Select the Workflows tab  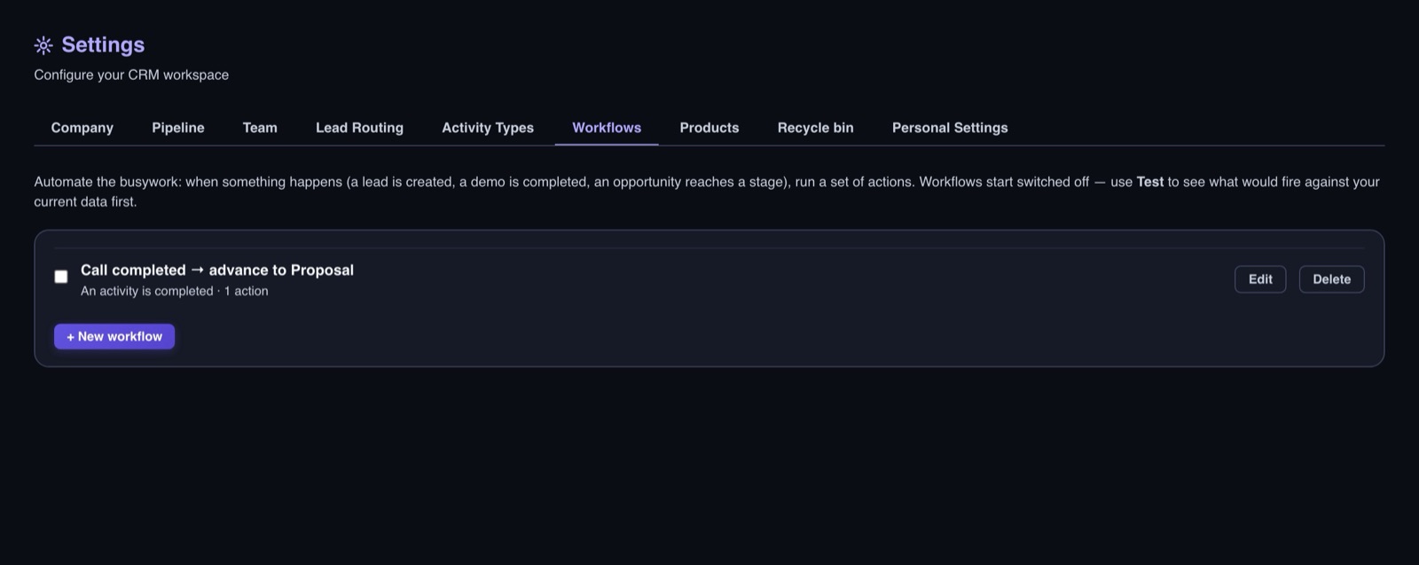pos(607,128)
